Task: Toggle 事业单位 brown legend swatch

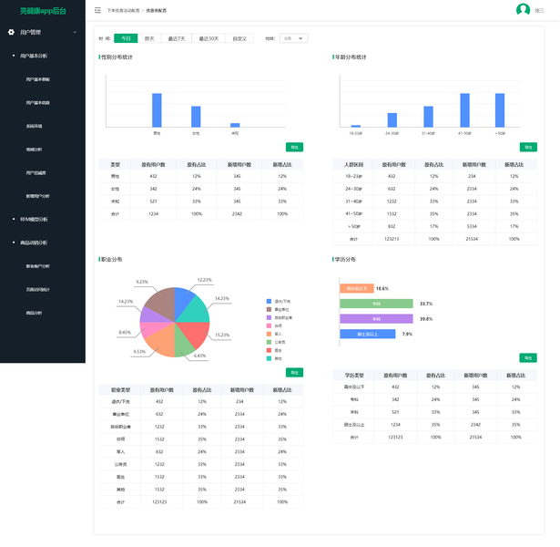Action: point(269,309)
